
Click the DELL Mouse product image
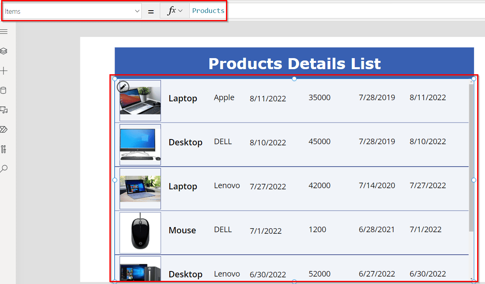(x=140, y=233)
